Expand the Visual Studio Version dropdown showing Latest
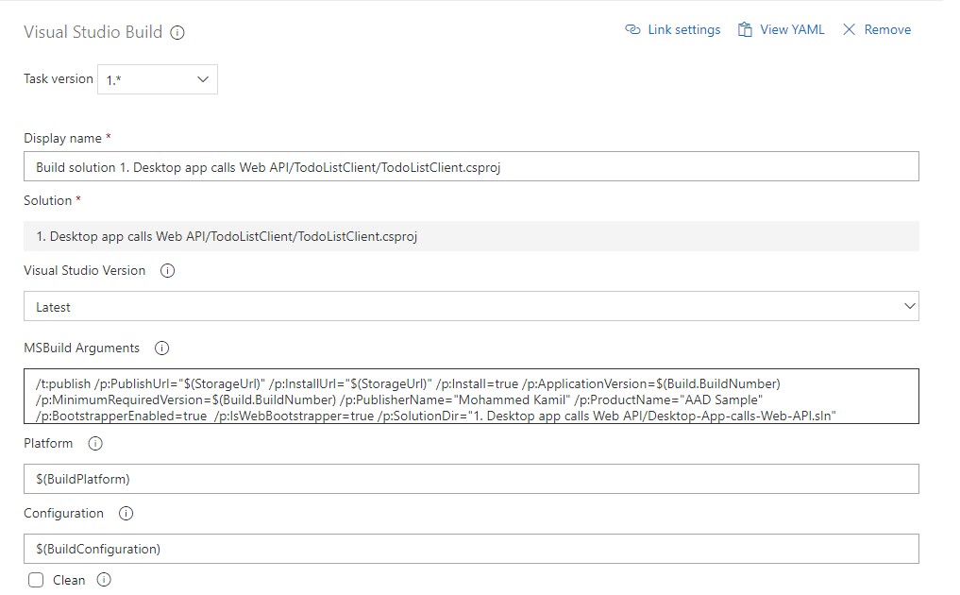This screenshot has width=960, height=595. pos(471,307)
